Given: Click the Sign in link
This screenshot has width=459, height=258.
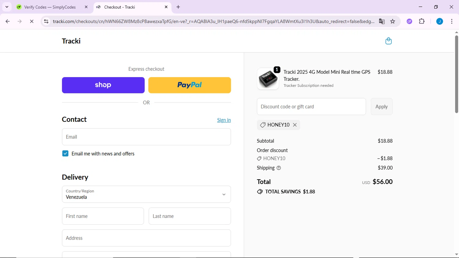Looking at the screenshot, I should (x=224, y=120).
